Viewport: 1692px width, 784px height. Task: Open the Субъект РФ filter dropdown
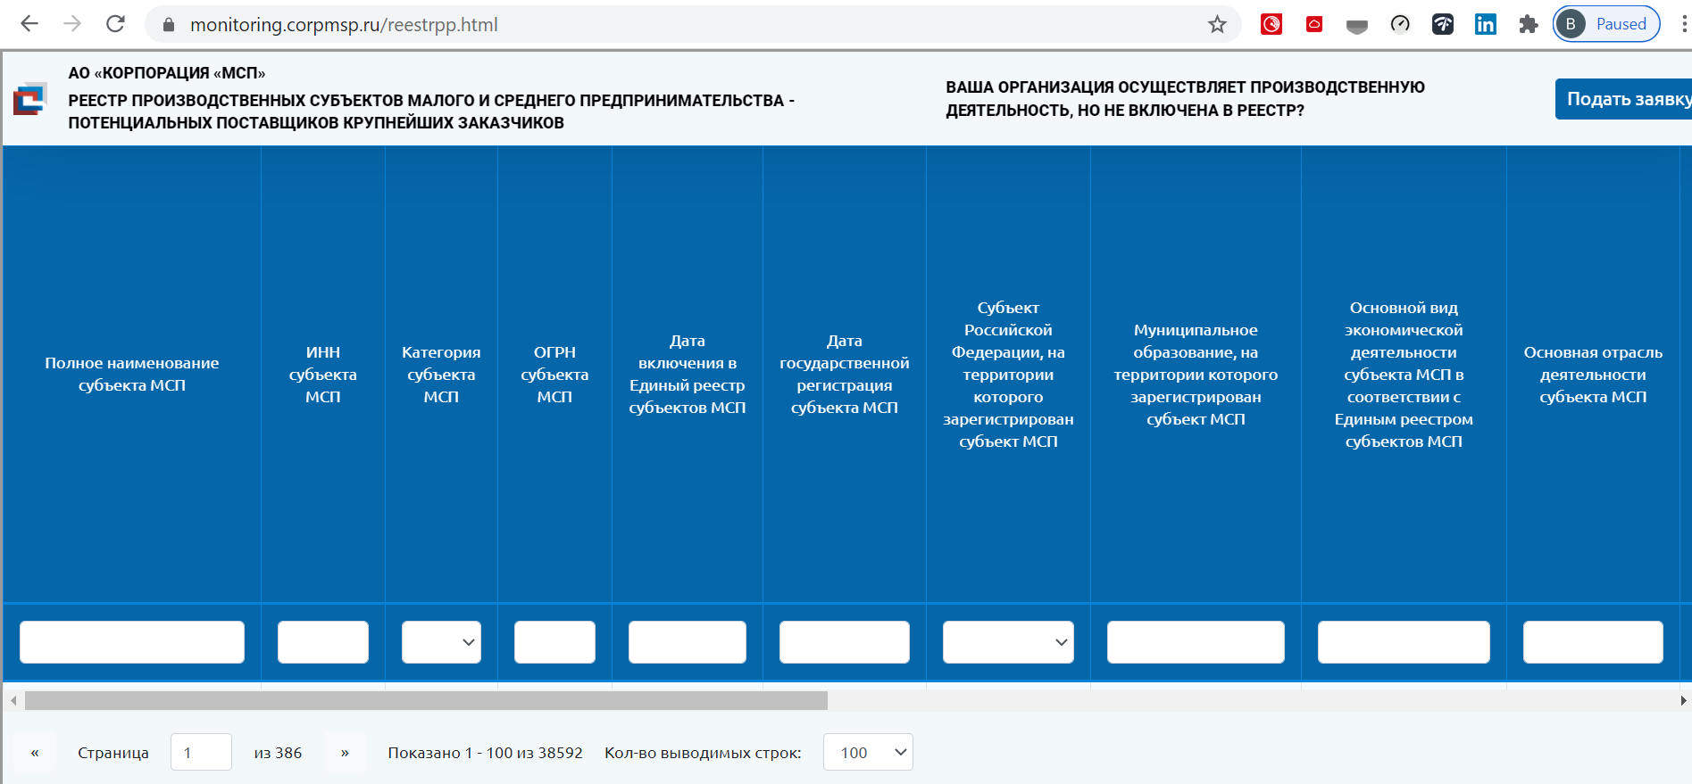click(1008, 642)
